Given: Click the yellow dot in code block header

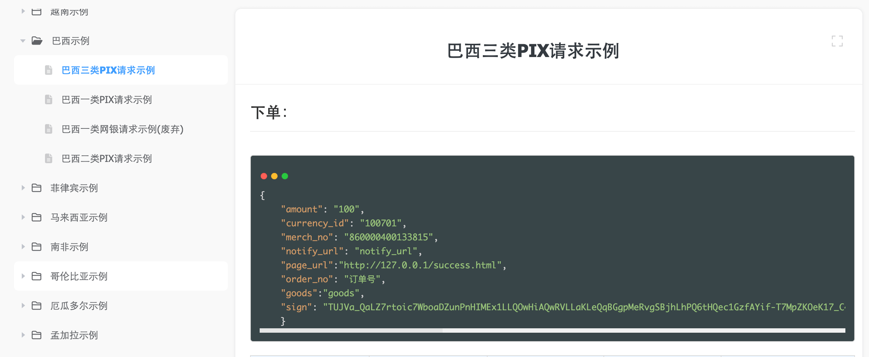Looking at the screenshot, I should (274, 176).
